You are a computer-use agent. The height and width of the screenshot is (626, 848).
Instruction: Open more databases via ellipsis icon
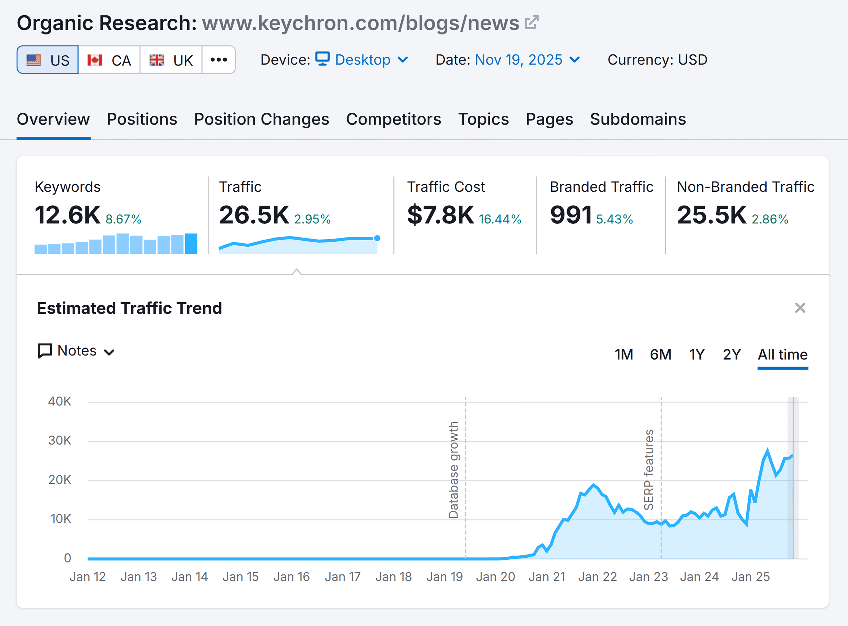coord(219,59)
